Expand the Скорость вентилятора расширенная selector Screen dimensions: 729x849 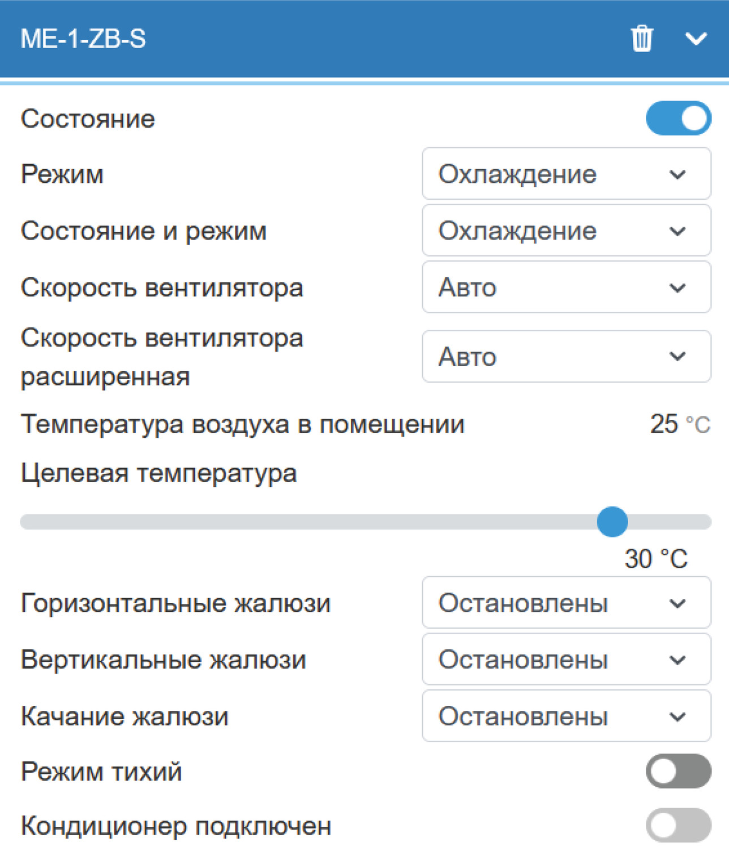click(566, 357)
